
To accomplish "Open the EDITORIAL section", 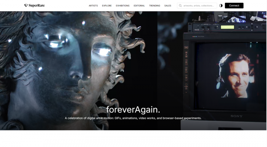I will click(x=139, y=6).
